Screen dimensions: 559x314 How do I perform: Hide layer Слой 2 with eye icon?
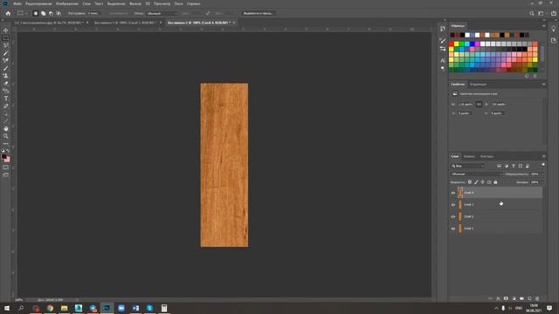click(x=453, y=216)
